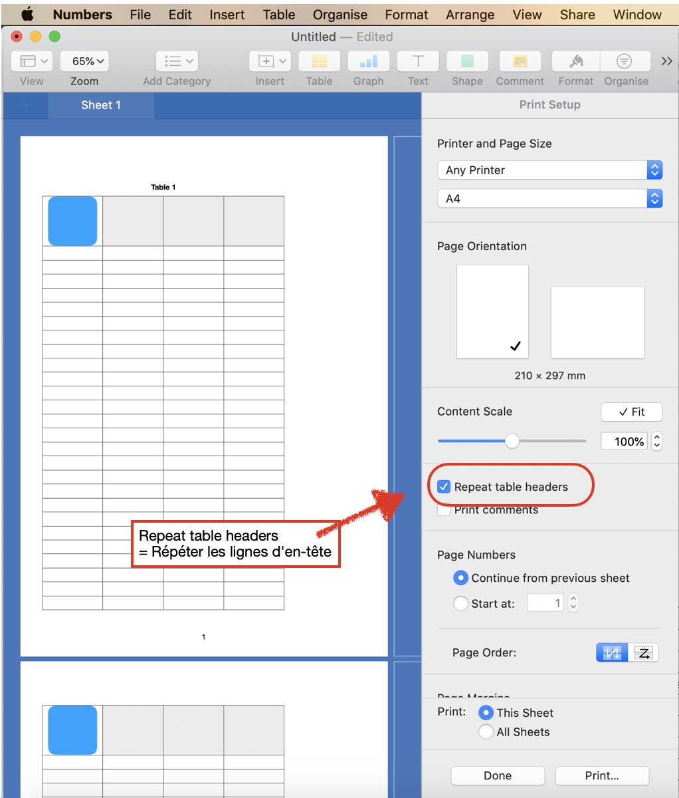Select left-to-right page order icon
The height and width of the screenshot is (798, 679).
[643, 653]
